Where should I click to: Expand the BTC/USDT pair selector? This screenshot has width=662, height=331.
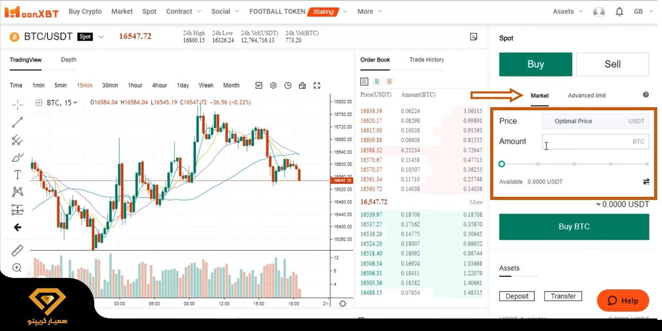[101, 37]
